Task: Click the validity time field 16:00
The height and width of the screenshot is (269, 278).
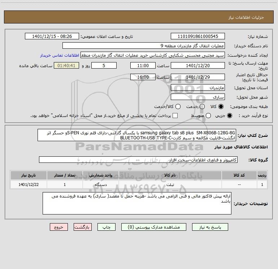Action: coord(143,77)
